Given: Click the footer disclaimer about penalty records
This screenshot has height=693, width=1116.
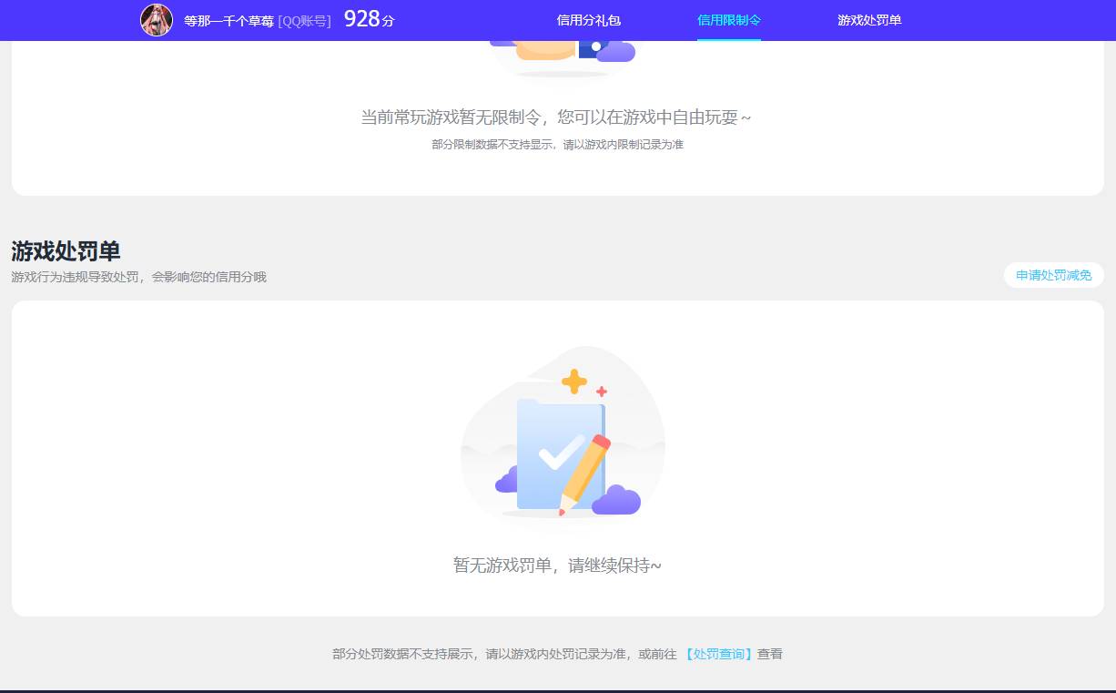Looking at the screenshot, I should [x=556, y=653].
